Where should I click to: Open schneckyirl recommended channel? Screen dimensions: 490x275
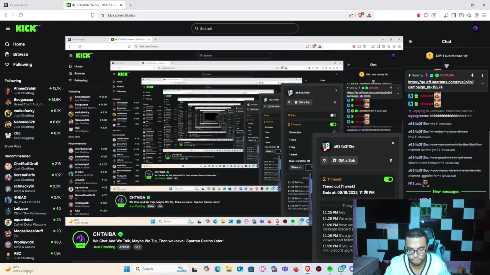(x=33, y=188)
